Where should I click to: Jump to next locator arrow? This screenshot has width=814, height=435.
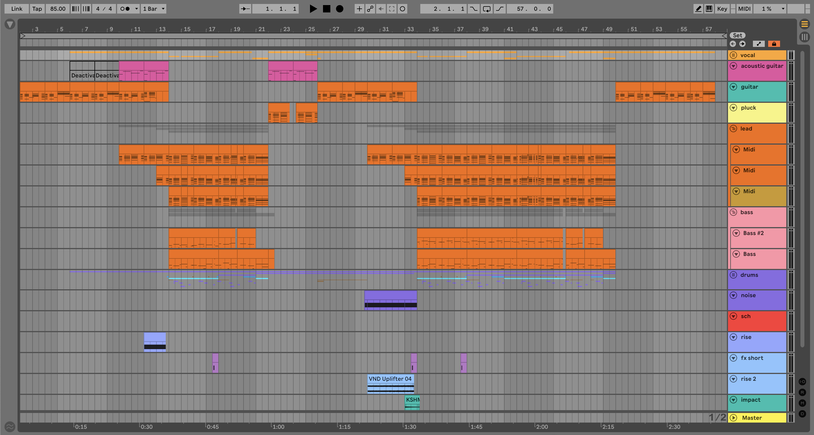tap(742, 44)
